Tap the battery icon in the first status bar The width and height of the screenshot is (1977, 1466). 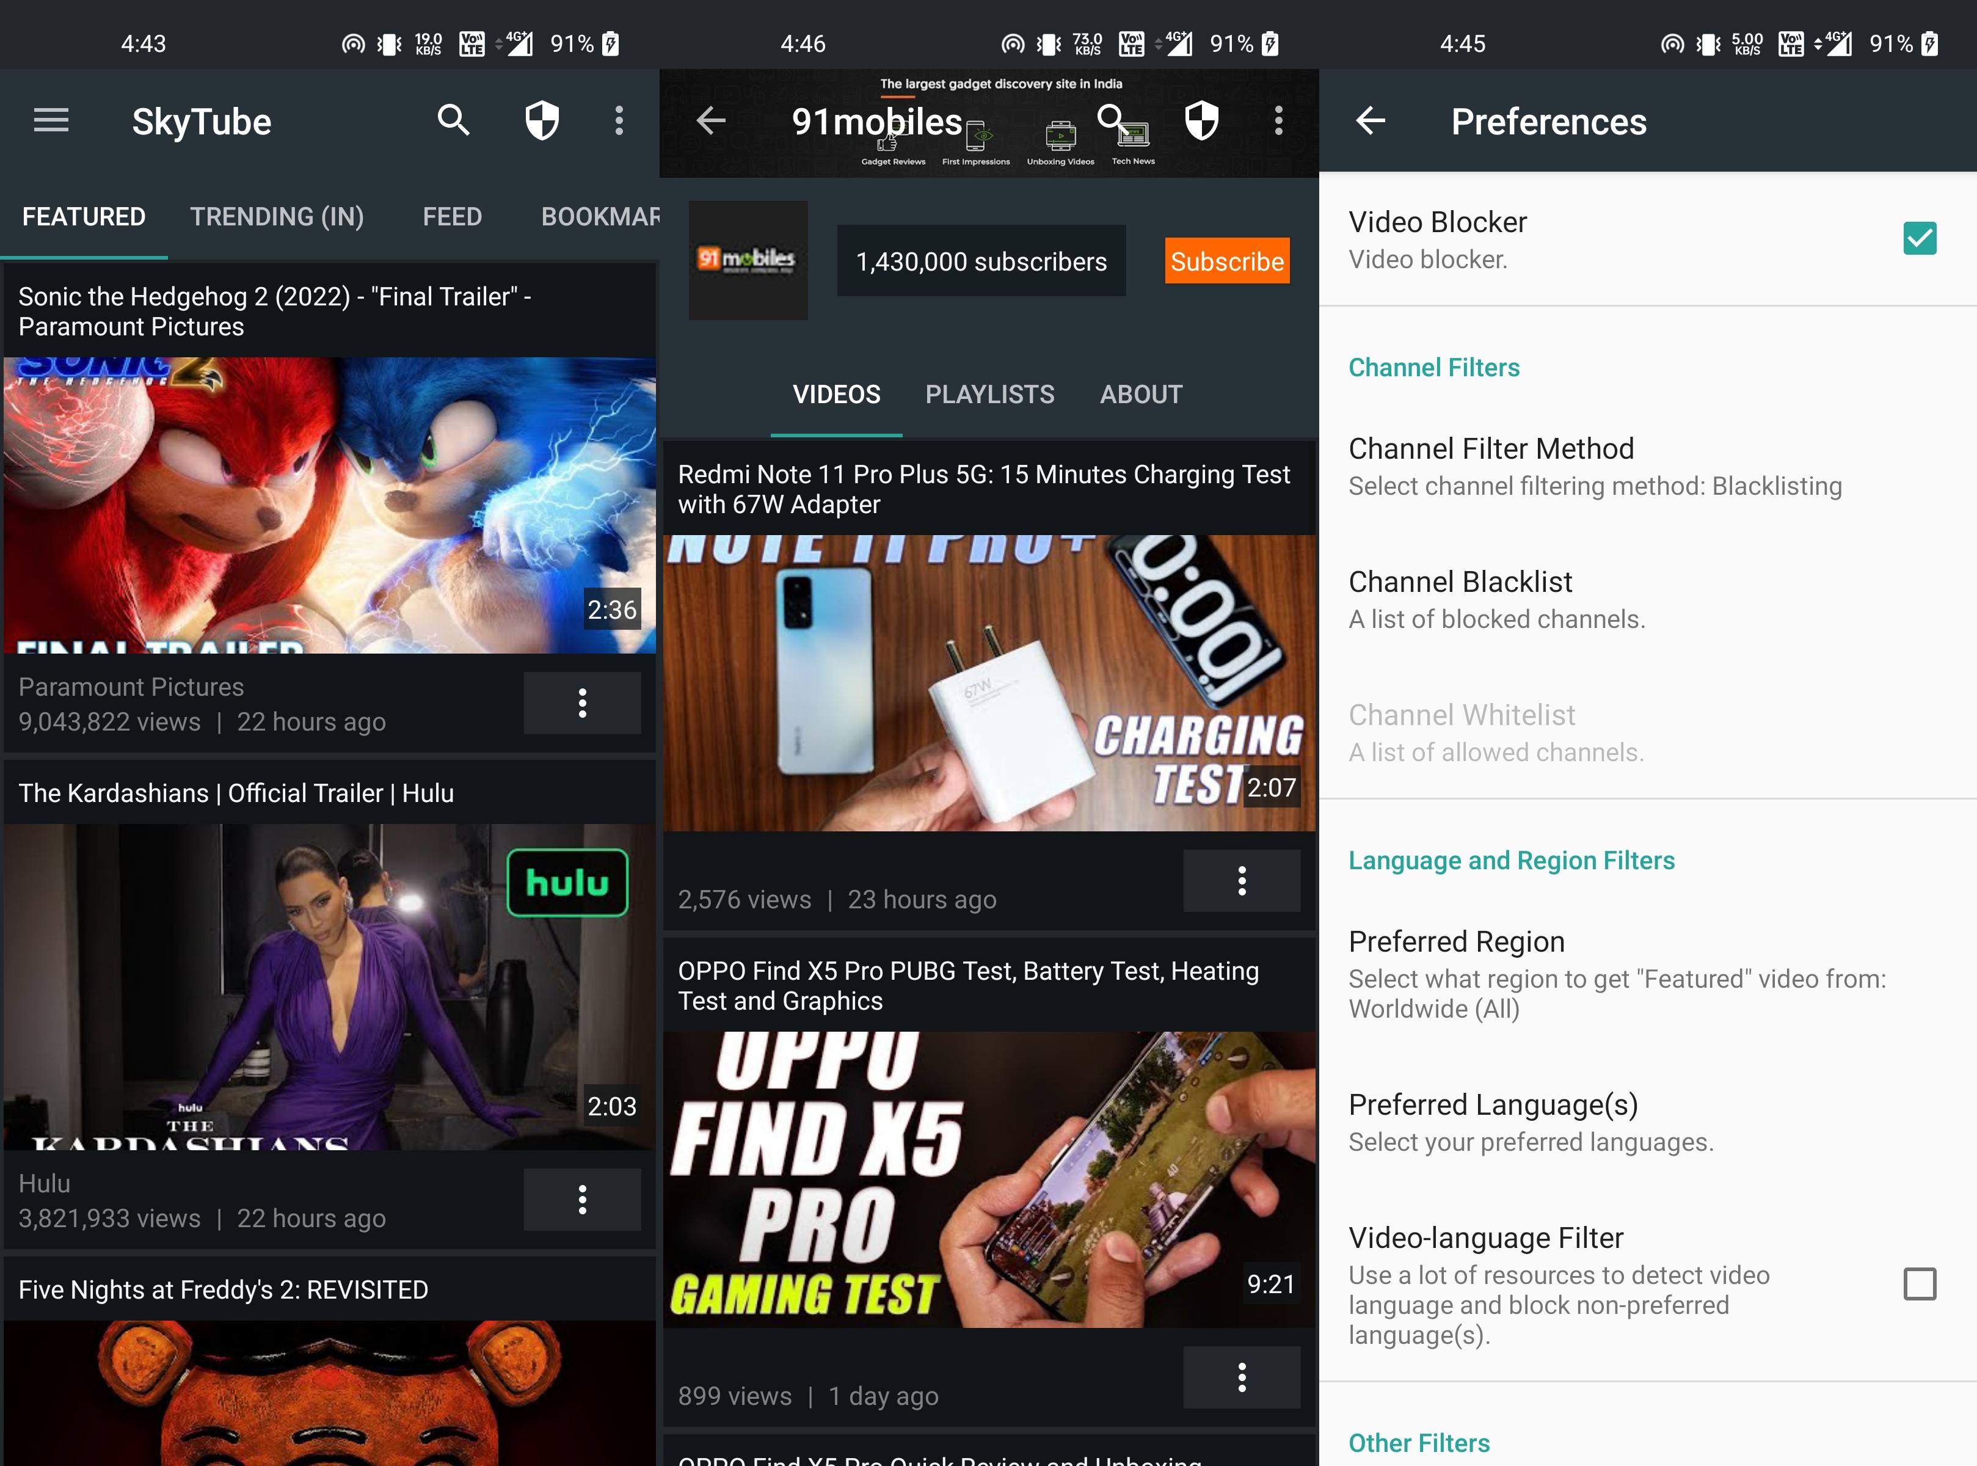tap(611, 43)
